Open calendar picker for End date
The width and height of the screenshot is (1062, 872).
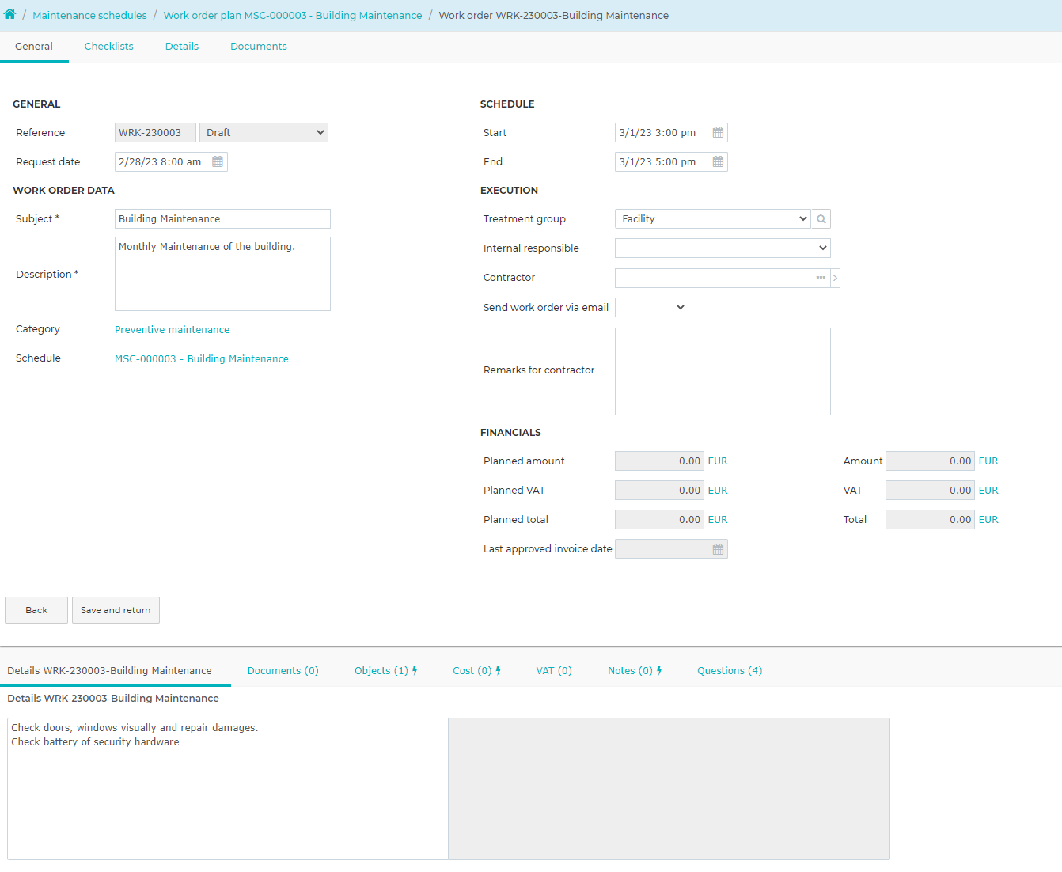tap(718, 162)
